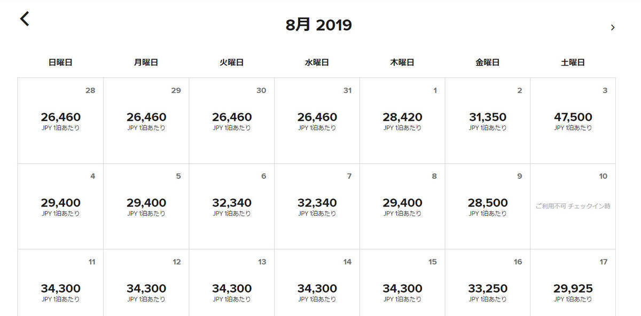Select July 29 date cell
641x316 pixels.
(146, 121)
